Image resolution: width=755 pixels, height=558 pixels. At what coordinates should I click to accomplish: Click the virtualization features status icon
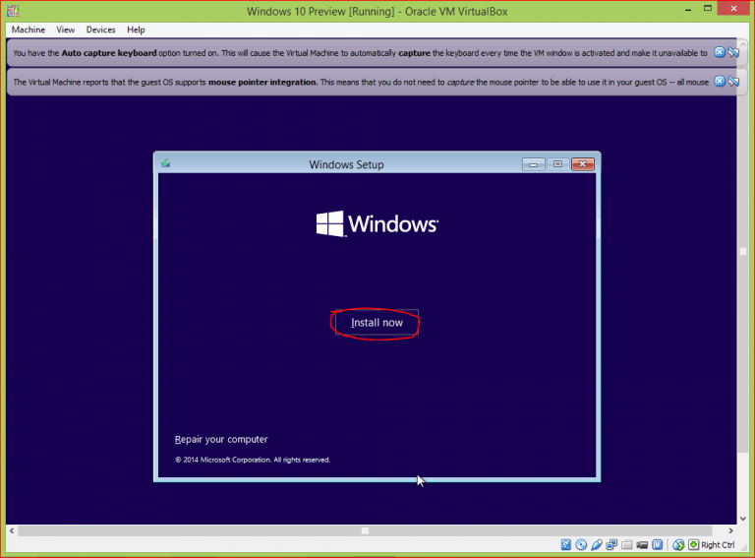(x=658, y=544)
